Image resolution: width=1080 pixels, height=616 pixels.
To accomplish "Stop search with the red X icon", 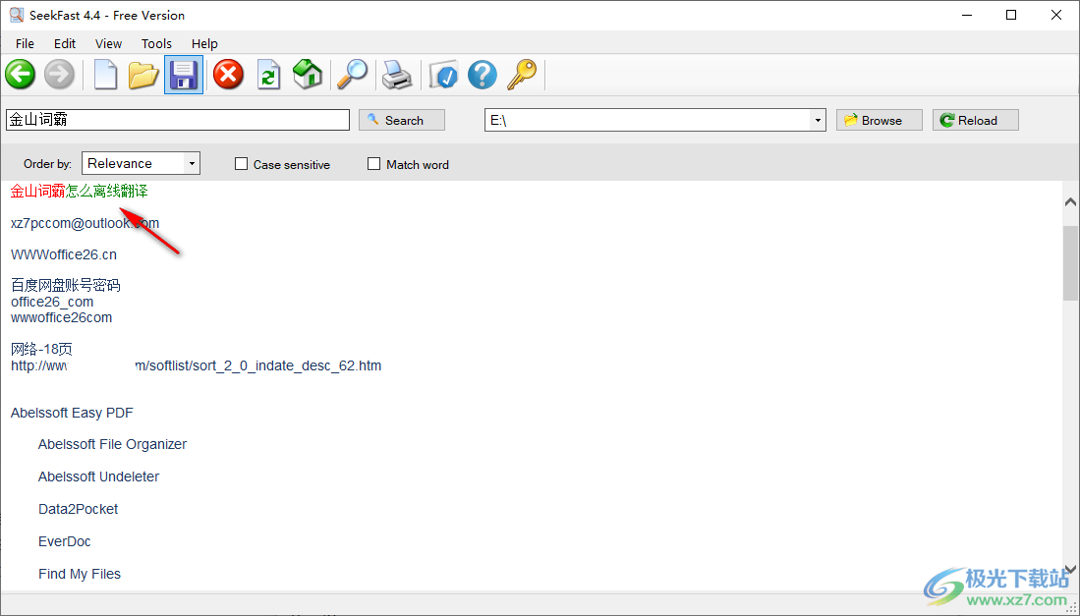I will [228, 75].
